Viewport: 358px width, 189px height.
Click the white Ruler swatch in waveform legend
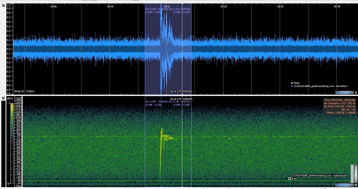click(x=292, y=83)
